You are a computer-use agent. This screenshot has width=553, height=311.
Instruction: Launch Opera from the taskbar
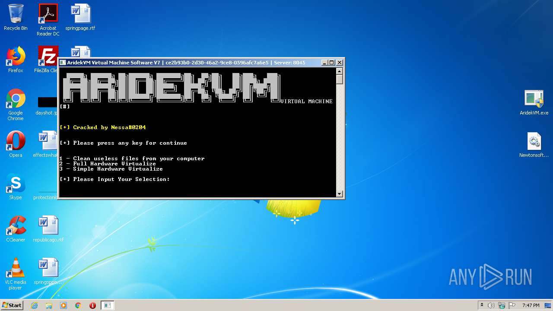[x=92, y=305]
